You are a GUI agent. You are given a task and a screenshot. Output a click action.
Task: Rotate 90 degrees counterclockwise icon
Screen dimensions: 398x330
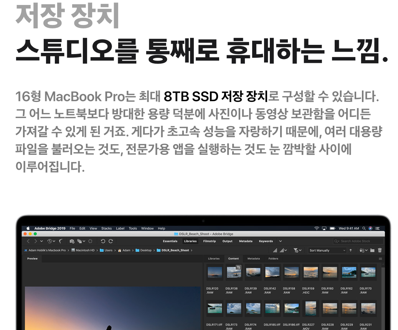(103, 241)
